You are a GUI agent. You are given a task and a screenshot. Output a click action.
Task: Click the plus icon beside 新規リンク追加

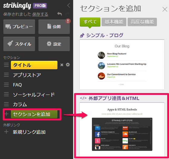(x=6, y=132)
